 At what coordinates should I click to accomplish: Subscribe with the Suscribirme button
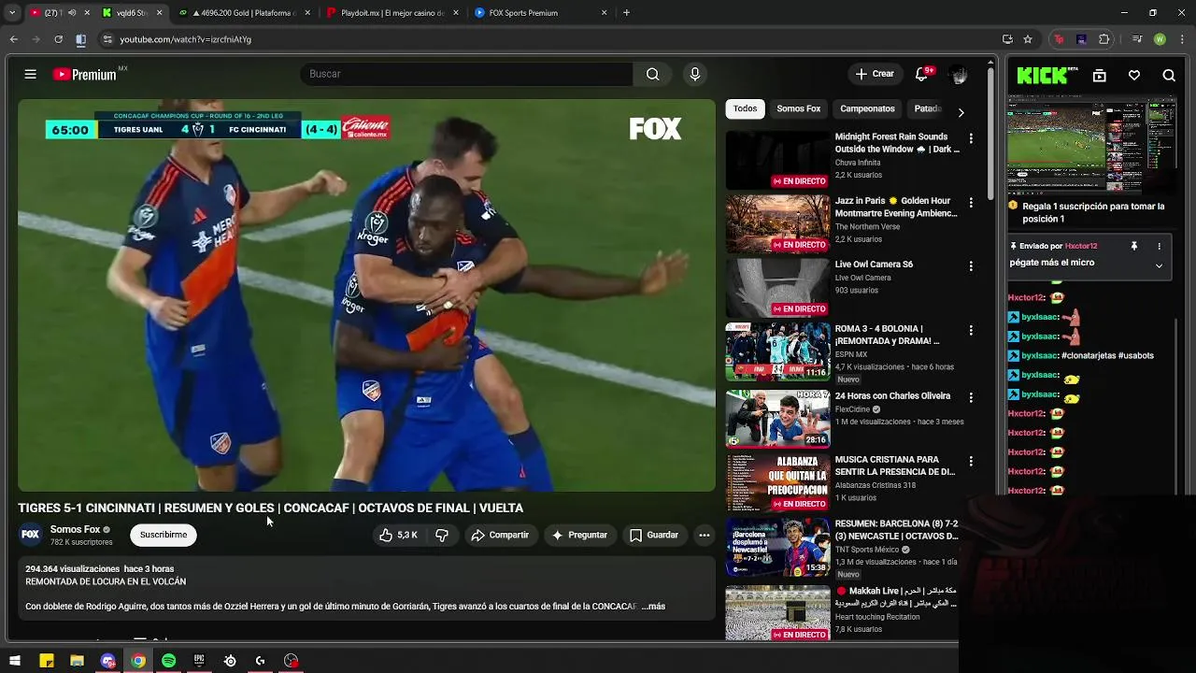coord(164,535)
